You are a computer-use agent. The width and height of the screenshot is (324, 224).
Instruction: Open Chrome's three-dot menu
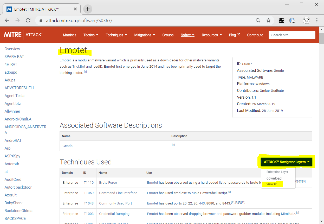click(x=317, y=20)
